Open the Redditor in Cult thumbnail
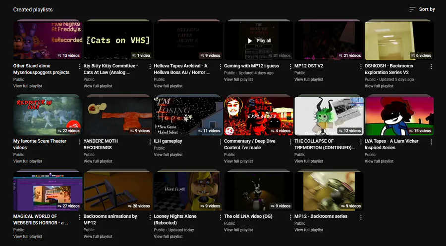This screenshot has height=246, width=446. pyautogui.click(x=48, y=116)
